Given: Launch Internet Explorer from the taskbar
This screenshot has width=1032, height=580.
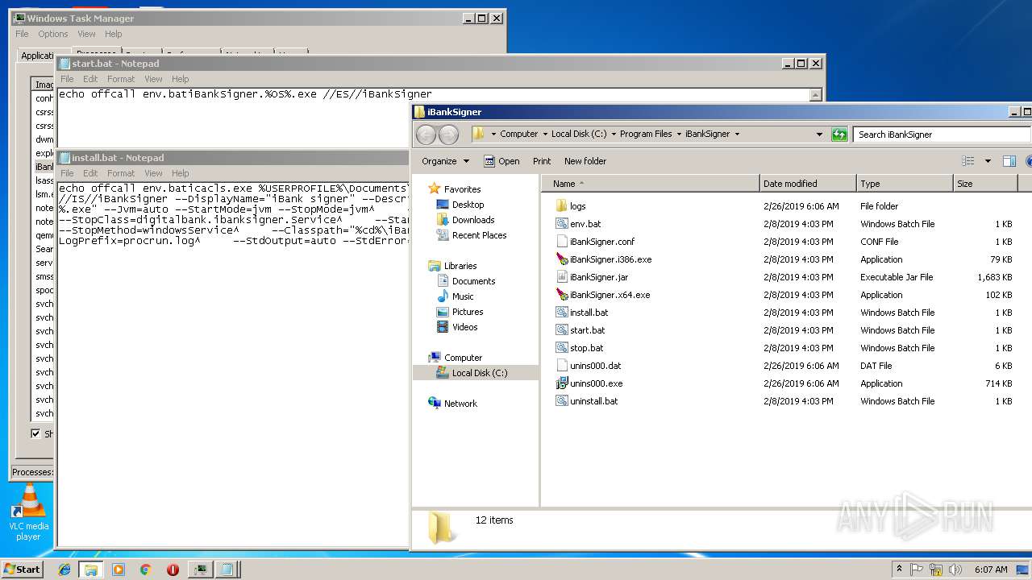Looking at the screenshot, I should coord(64,570).
